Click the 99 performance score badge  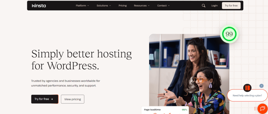(x=229, y=34)
